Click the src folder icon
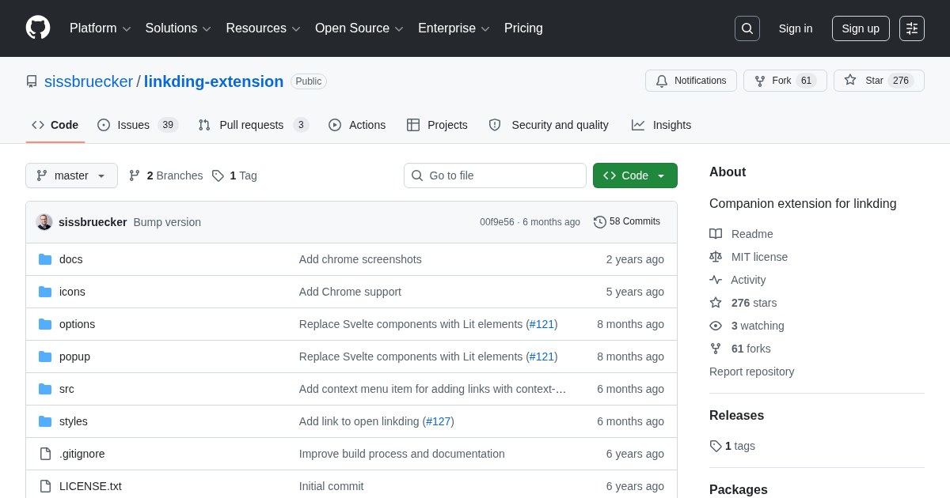950x498 pixels. point(45,389)
